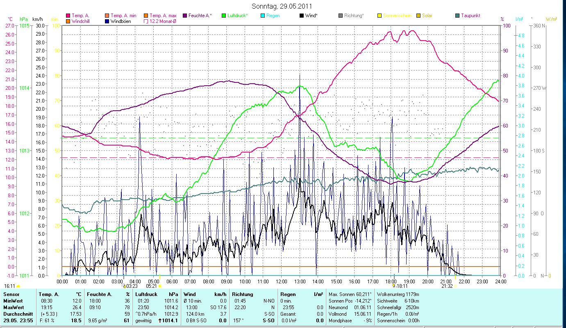Image resolution: width=566 pixels, height=328 pixels.
Task: Click the yellow sun icon beside 16:11
Action: pos(18,286)
